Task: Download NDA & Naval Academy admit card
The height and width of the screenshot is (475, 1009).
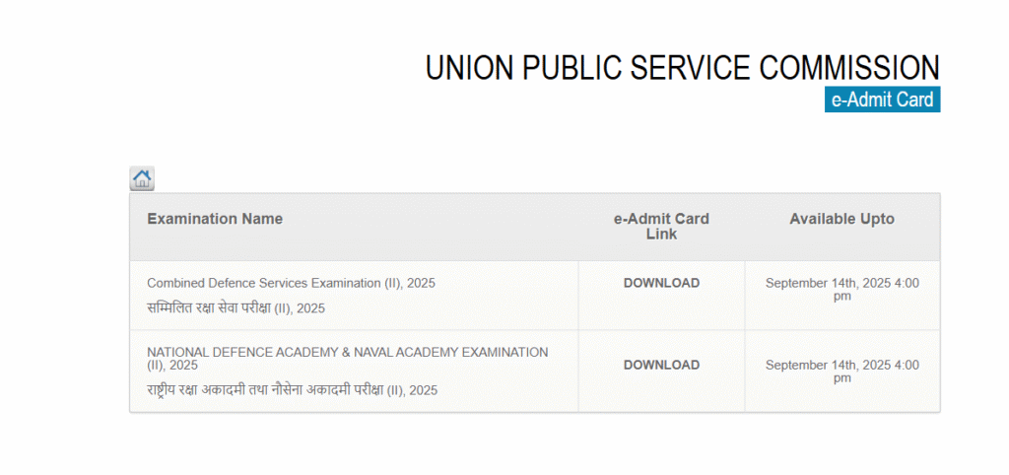Action: 661,365
